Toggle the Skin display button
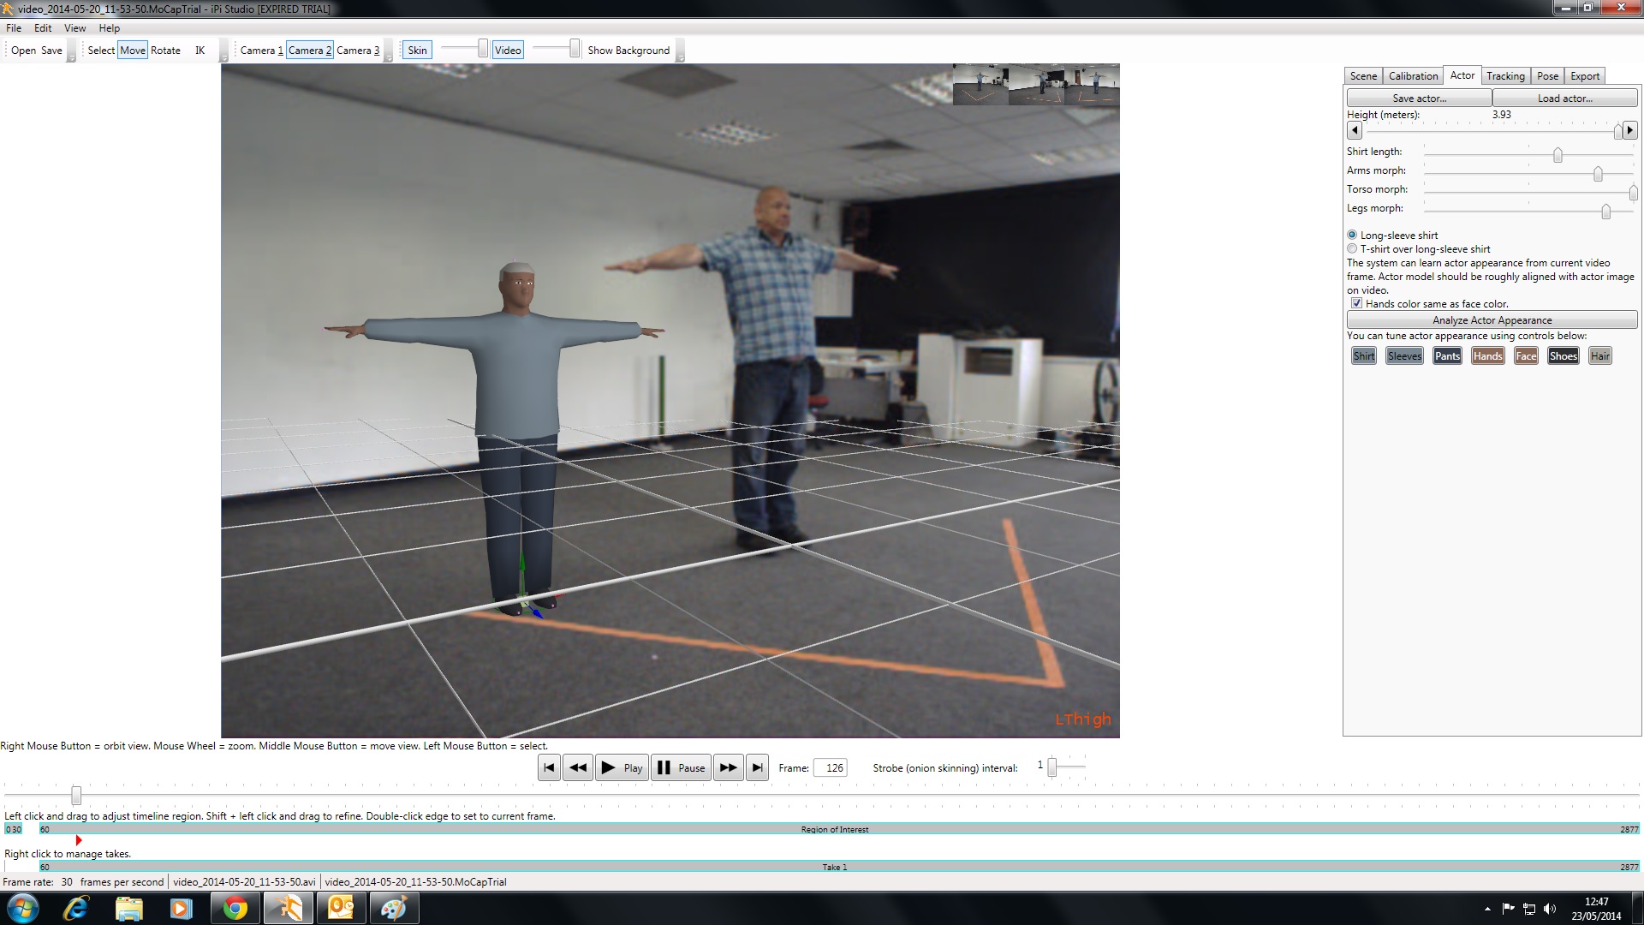Viewport: 1644px width, 925px height. 417,50
